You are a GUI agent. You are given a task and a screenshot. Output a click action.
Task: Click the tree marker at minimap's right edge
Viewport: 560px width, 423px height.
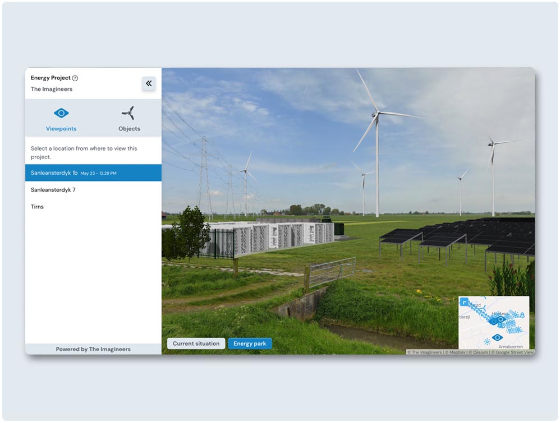pyautogui.click(x=522, y=314)
